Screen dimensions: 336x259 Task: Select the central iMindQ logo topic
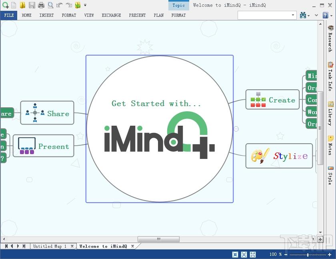[x=160, y=129]
